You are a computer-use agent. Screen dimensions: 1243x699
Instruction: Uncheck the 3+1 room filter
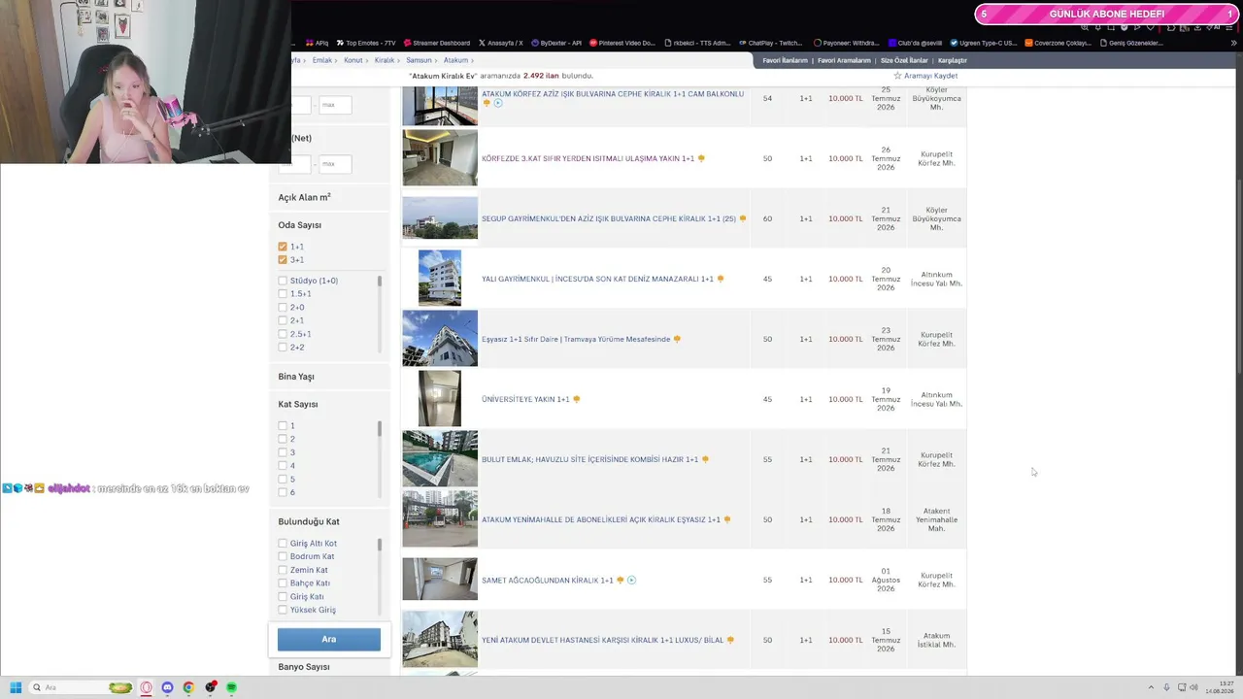coord(283,259)
